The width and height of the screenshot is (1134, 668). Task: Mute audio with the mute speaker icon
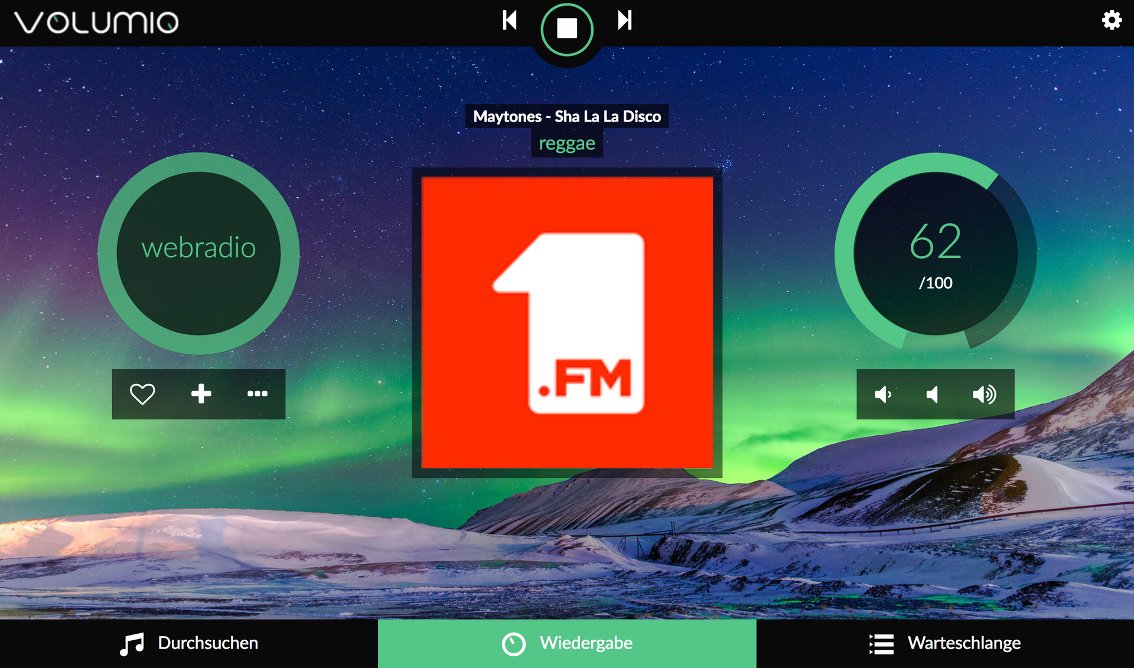(x=933, y=395)
